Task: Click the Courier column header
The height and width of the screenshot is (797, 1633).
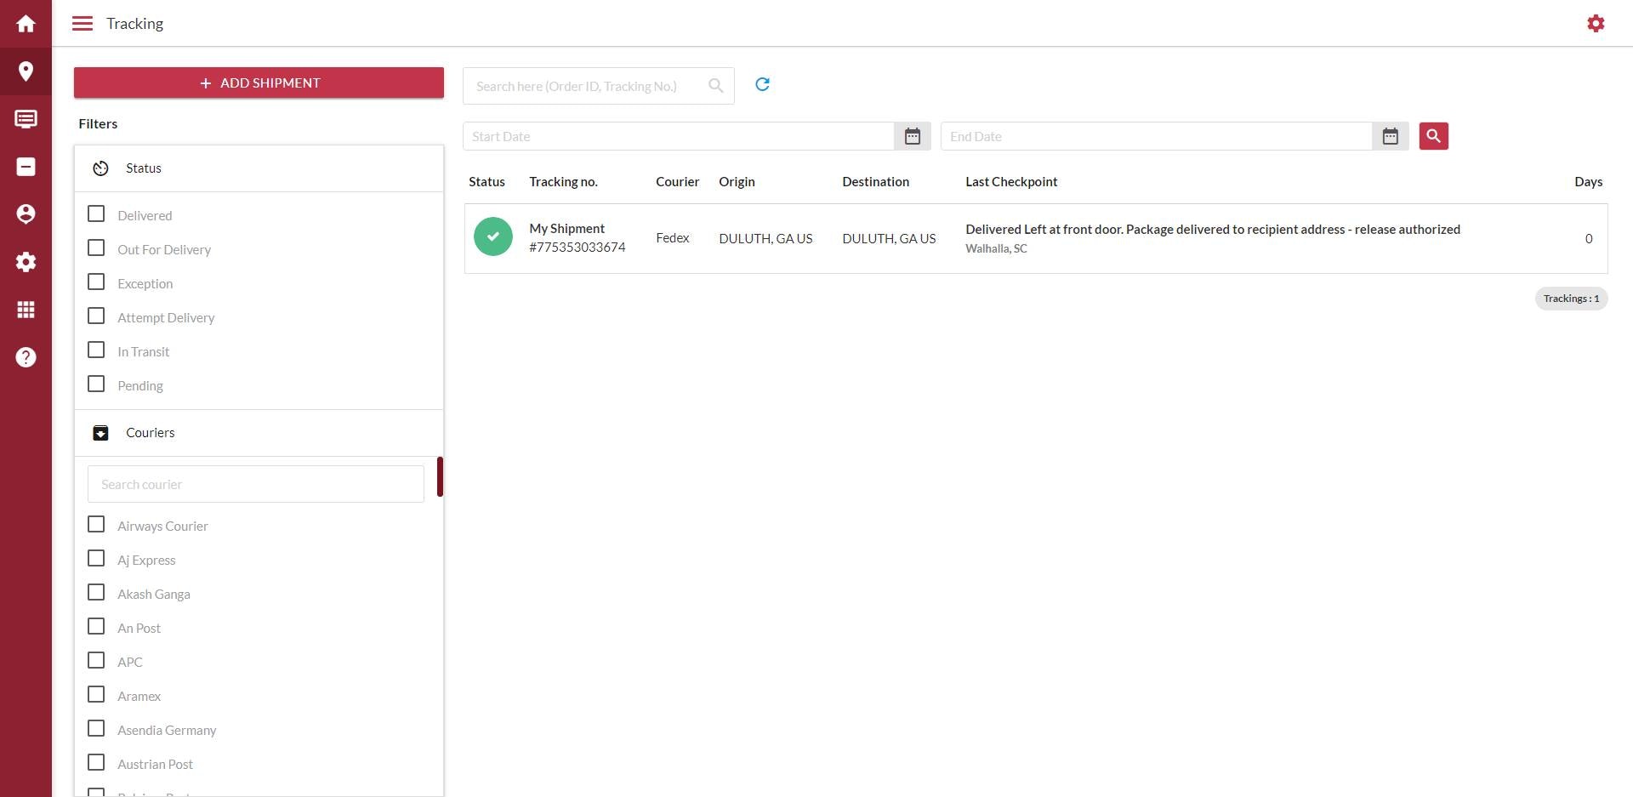Action: (677, 182)
